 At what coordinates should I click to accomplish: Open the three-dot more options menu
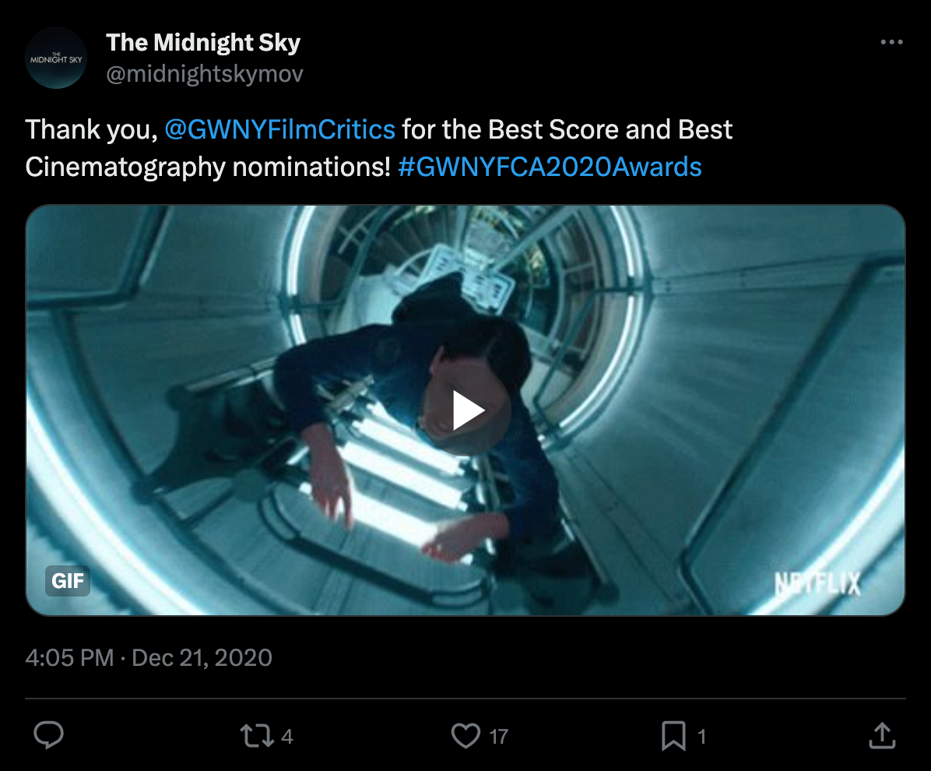(892, 42)
